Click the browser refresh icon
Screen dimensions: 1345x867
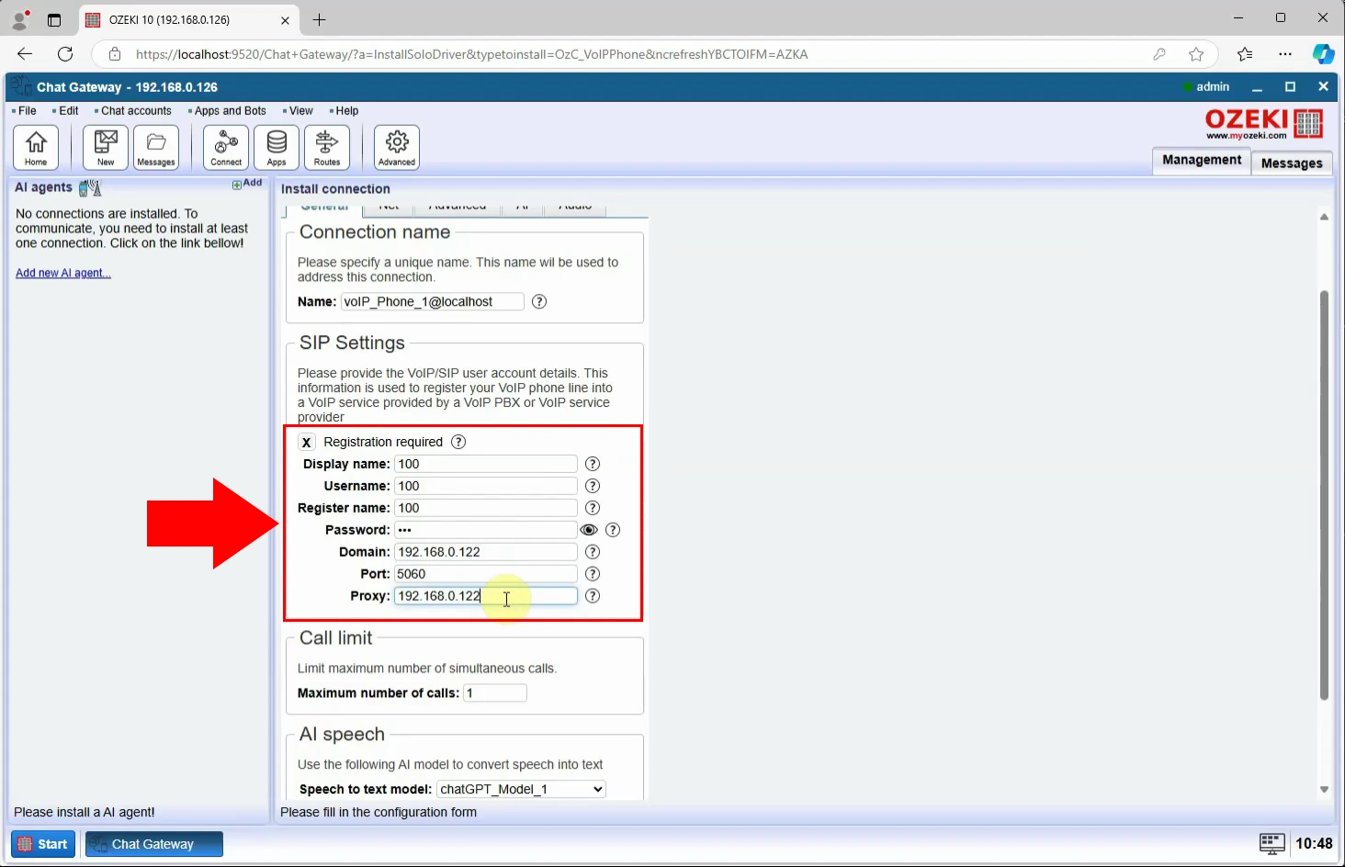(65, 54)
